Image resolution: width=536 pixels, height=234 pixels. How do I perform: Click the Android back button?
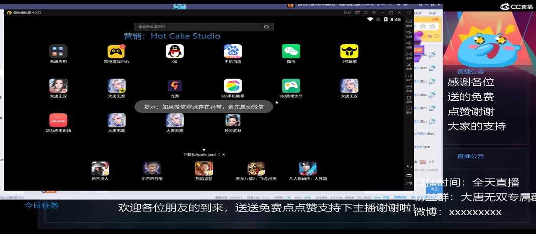(409, 166)
